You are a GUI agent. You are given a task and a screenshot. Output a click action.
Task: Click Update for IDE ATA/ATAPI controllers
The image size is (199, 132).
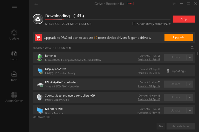tap(175, 84)
